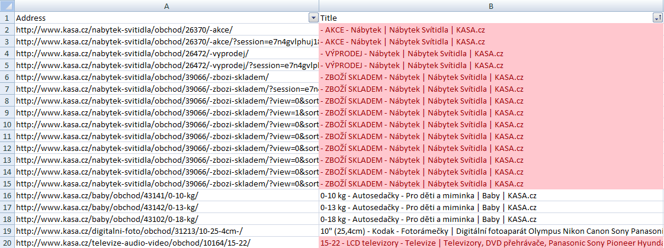Select row 5 VÝPRODEJ - Nábytek title cell
The image size is (664, 248).
pos(491,65)
